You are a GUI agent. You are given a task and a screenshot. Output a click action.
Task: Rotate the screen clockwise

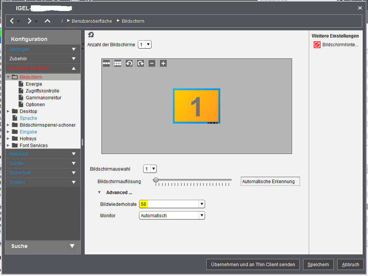tap(141, 63)
